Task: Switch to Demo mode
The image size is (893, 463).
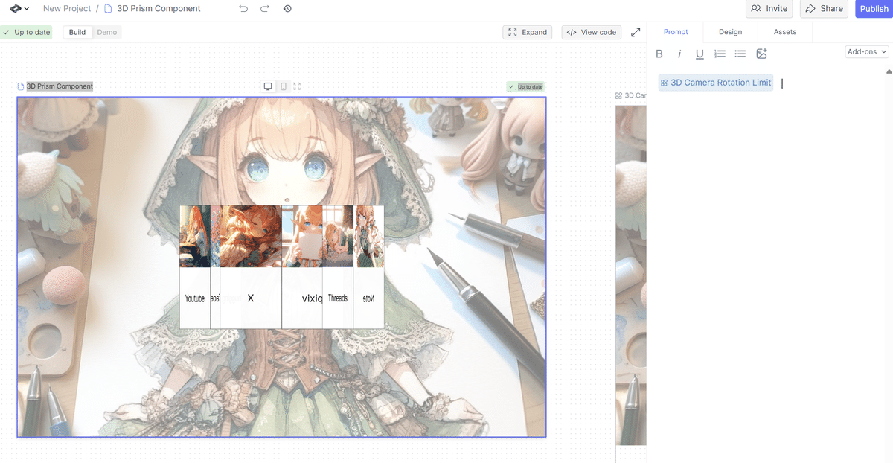Action: coord(107,32)
